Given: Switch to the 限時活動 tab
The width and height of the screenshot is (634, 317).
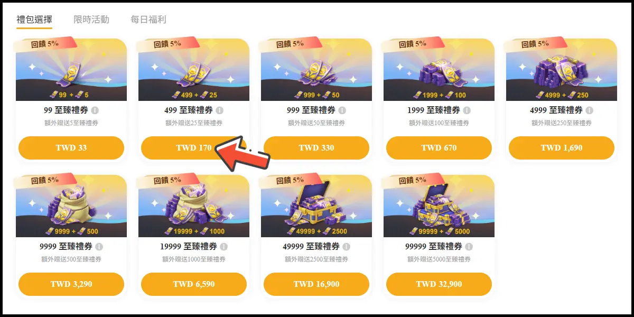Looking at the screenshot, I should [91, 20].
